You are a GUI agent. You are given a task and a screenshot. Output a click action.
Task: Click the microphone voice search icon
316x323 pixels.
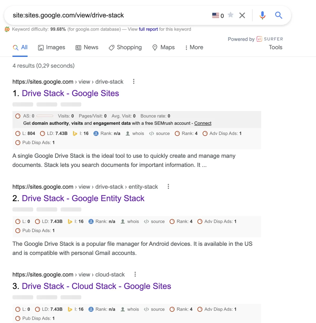pyautogui.click(x=262, y=15)
